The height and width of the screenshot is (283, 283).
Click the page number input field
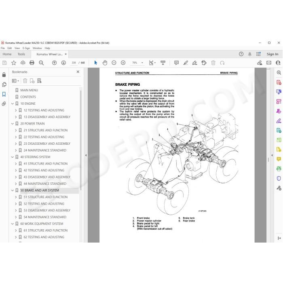[74, 63]
